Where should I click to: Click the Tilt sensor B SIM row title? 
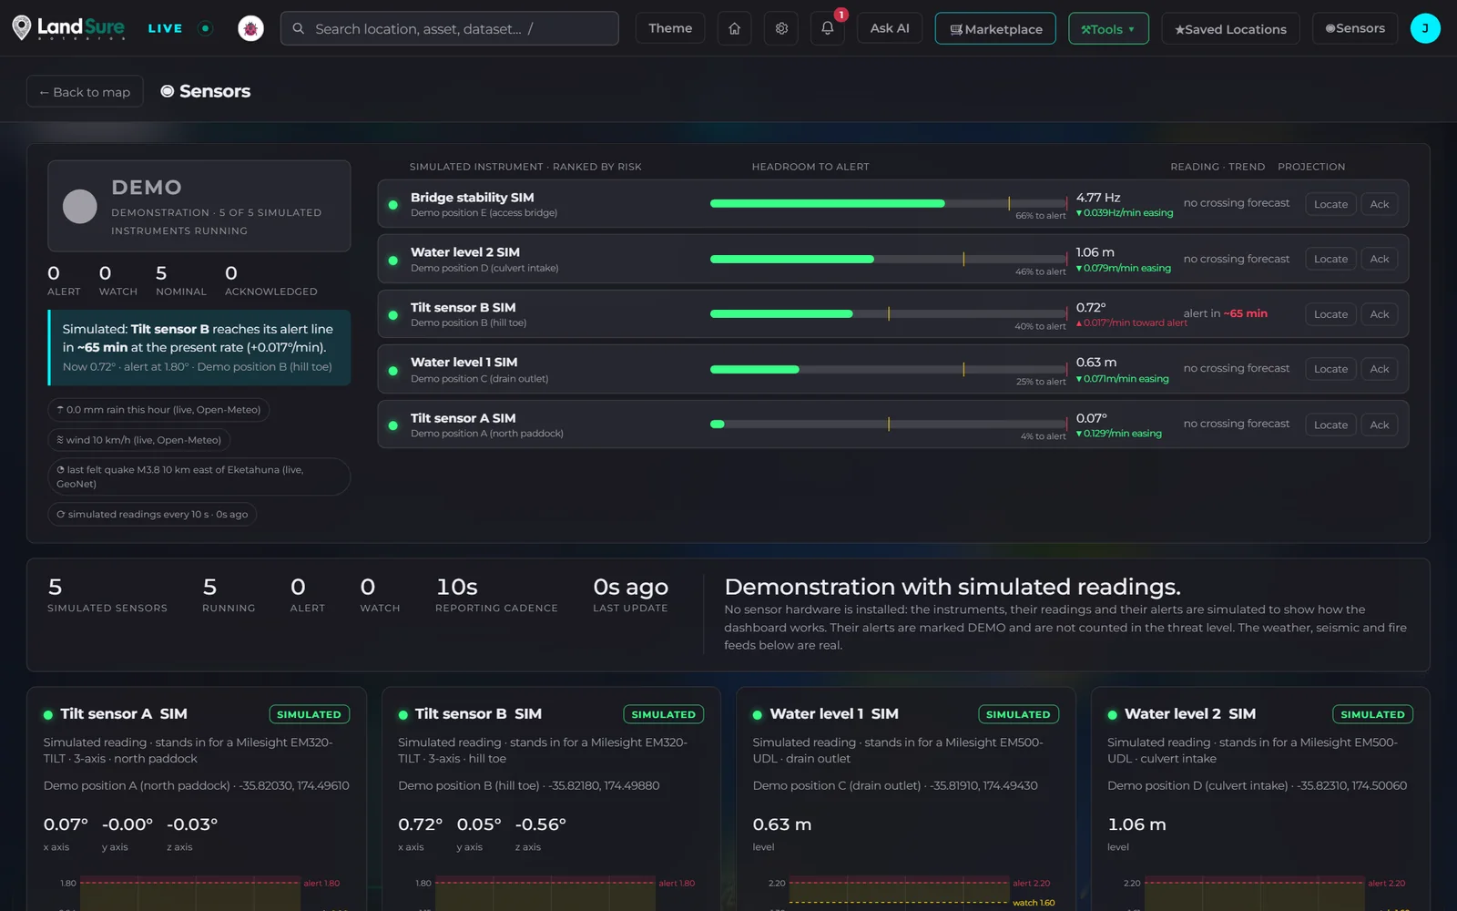click(463, 307)
